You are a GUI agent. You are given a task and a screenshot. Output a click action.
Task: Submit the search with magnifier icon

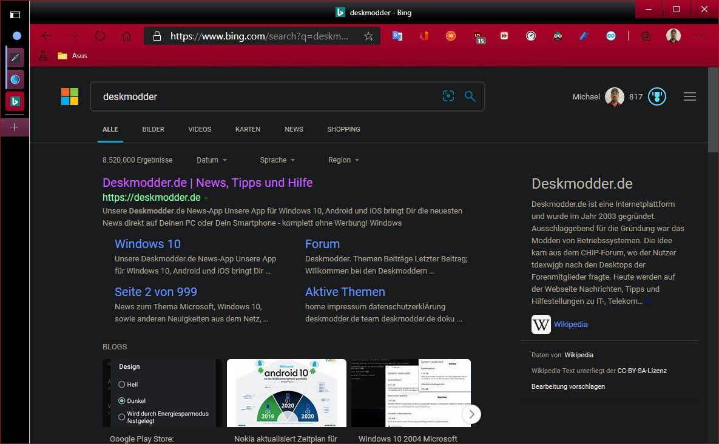[x=470, y=96]
